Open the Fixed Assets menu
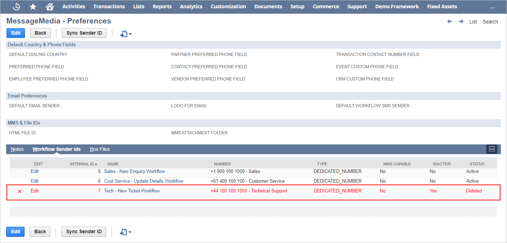The width and height of the screenshot is (507, 243). 442,6
